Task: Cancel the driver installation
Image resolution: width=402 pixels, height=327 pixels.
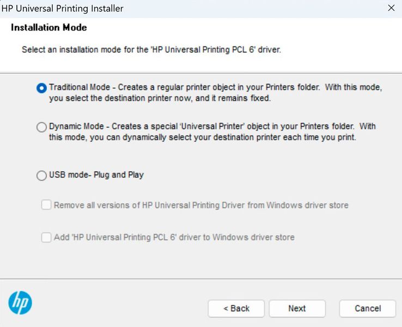Action: [x=368, y=308]
